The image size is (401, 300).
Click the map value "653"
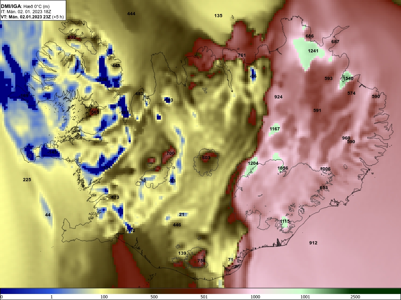pyautogui.click(x=324, y=188)
